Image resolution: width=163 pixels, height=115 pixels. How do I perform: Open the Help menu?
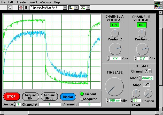click(57, 2)
